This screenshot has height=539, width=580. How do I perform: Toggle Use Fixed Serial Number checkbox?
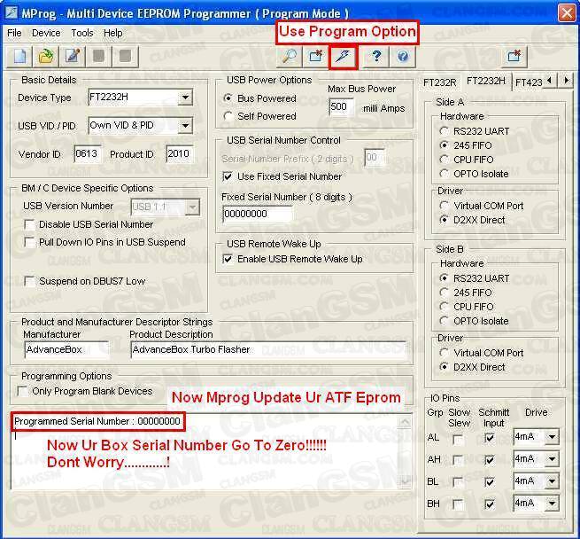point(228,176)
